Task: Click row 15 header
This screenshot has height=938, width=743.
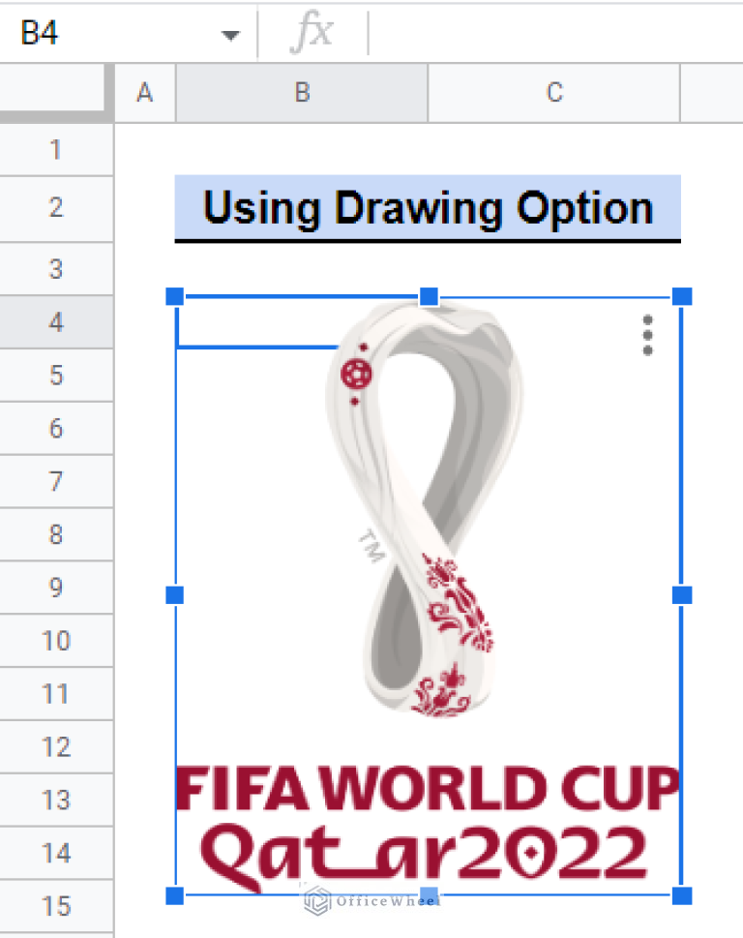Action: [55, 906]
